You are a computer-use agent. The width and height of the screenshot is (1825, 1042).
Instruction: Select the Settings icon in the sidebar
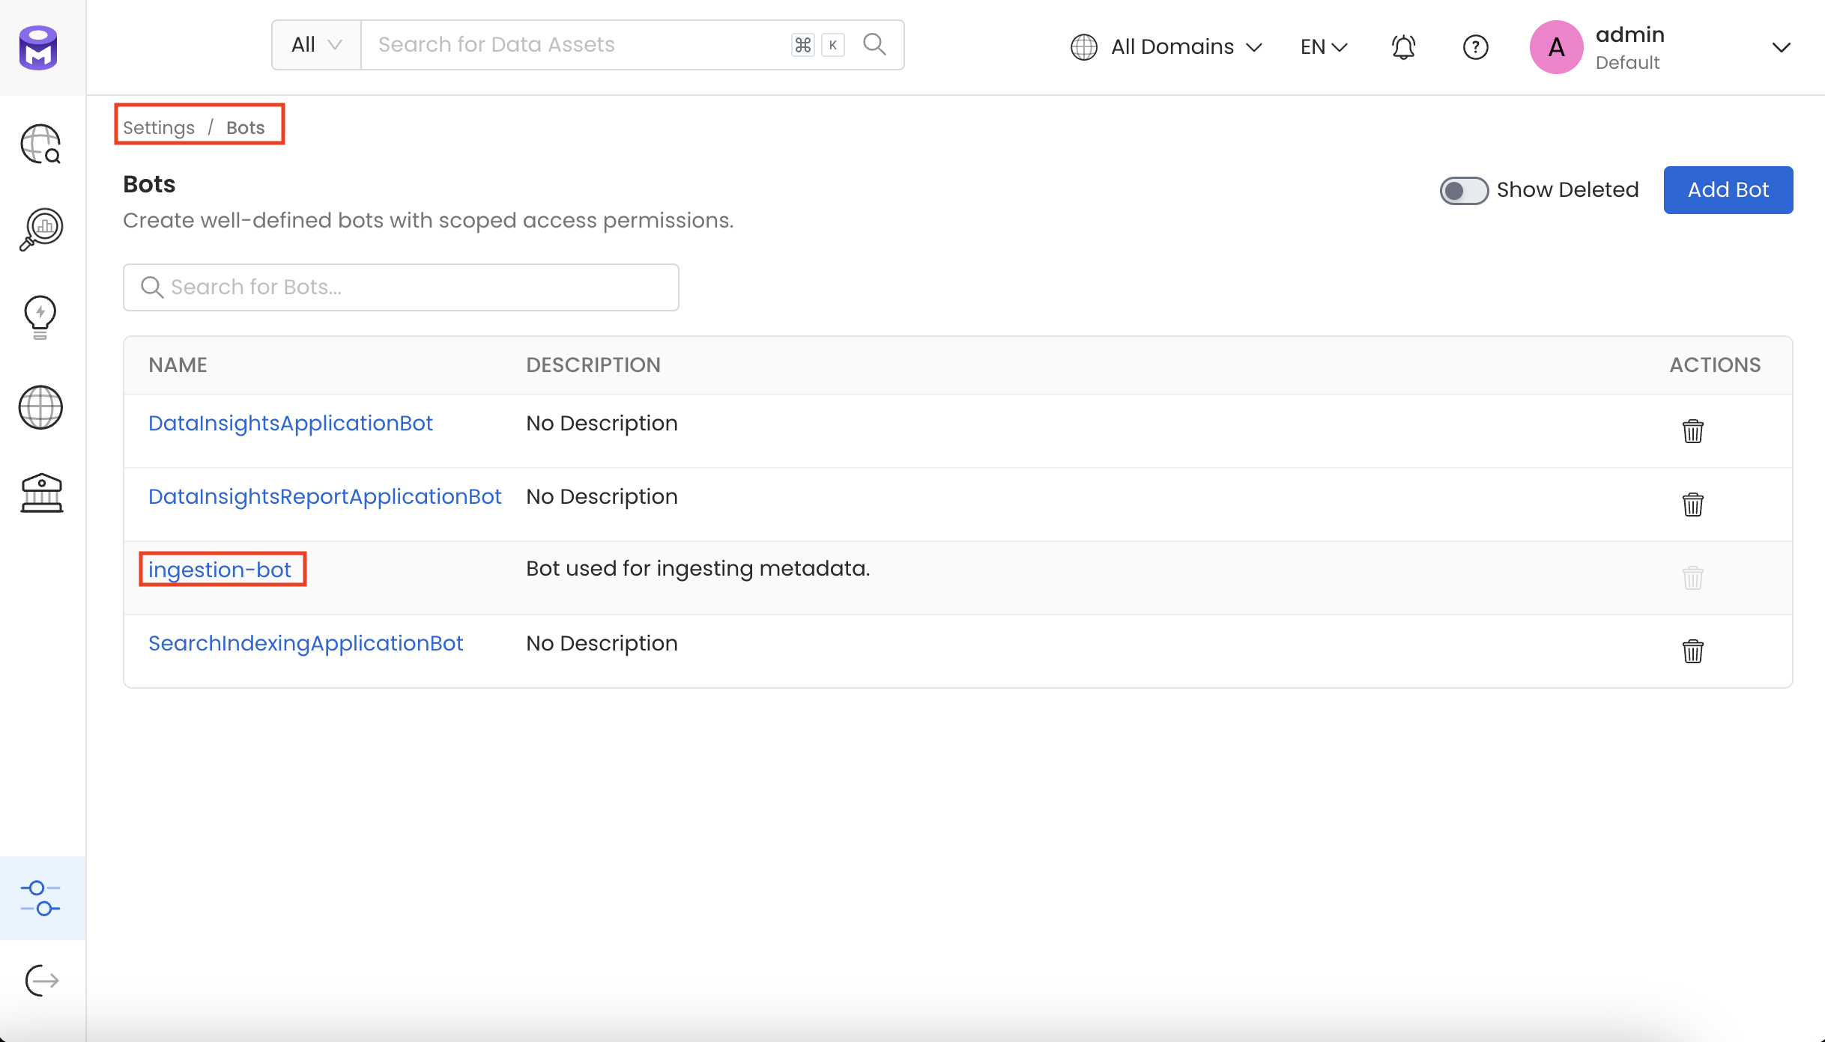coord(40,898)
